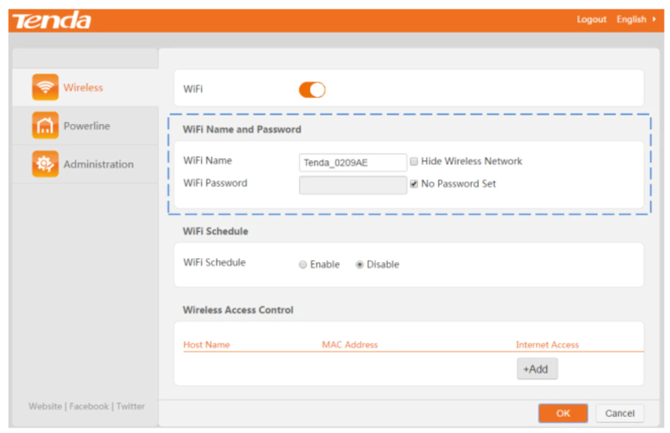The image size is (670, 433).
Task: Add a wireless access control entry
Action: tap(537, 369)
